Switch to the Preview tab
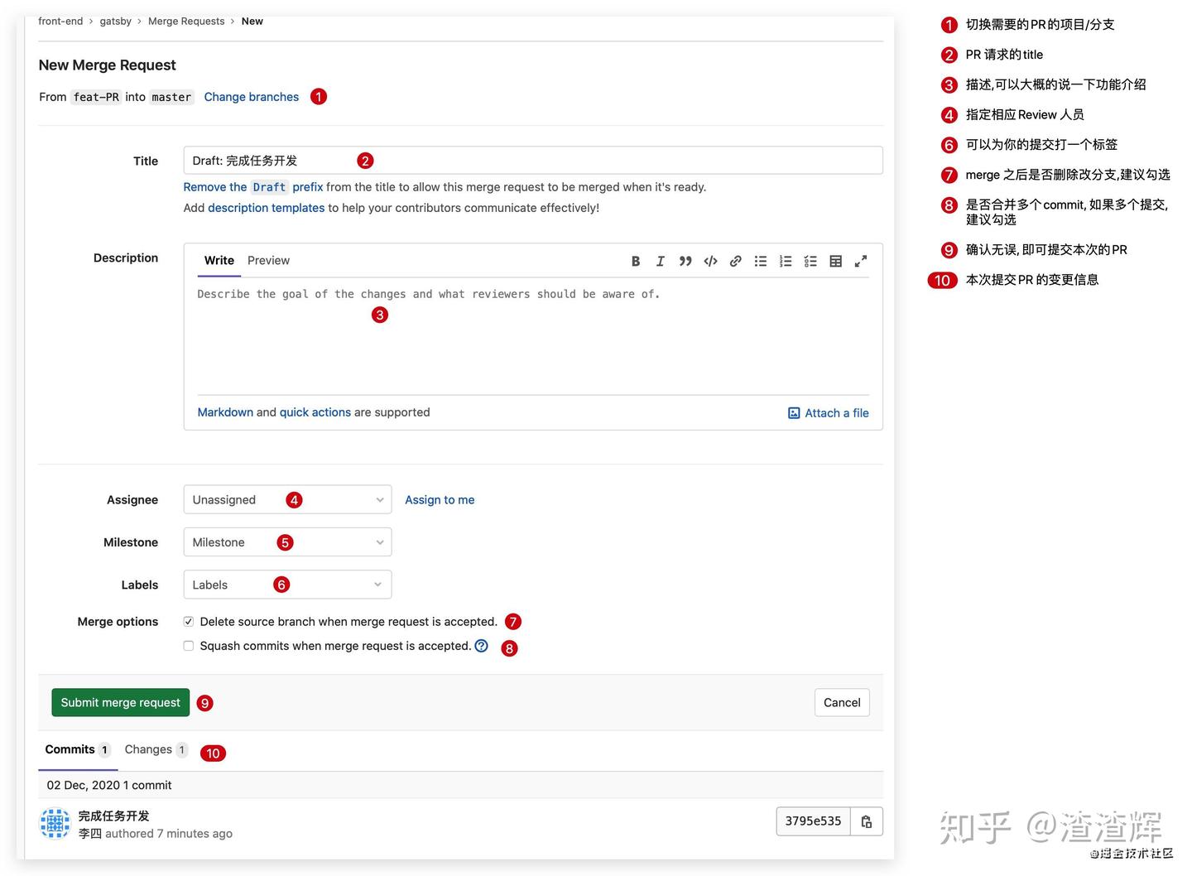 point(268,260)
